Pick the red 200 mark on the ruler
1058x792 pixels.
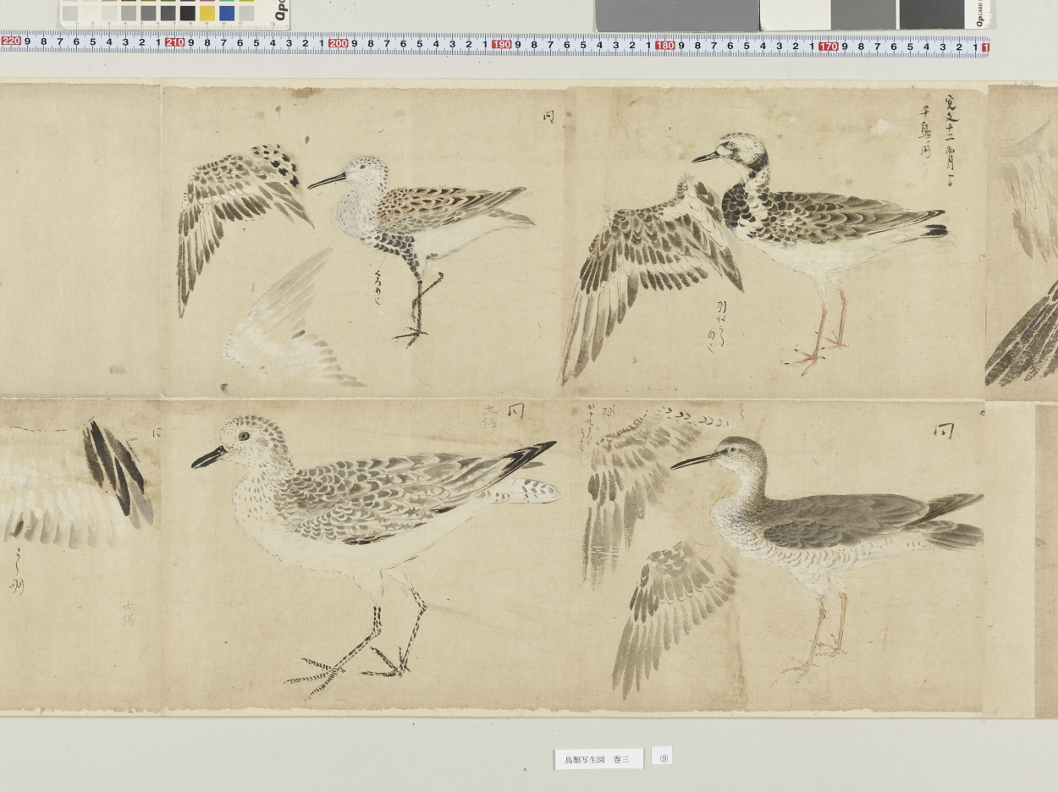[338, 43]
